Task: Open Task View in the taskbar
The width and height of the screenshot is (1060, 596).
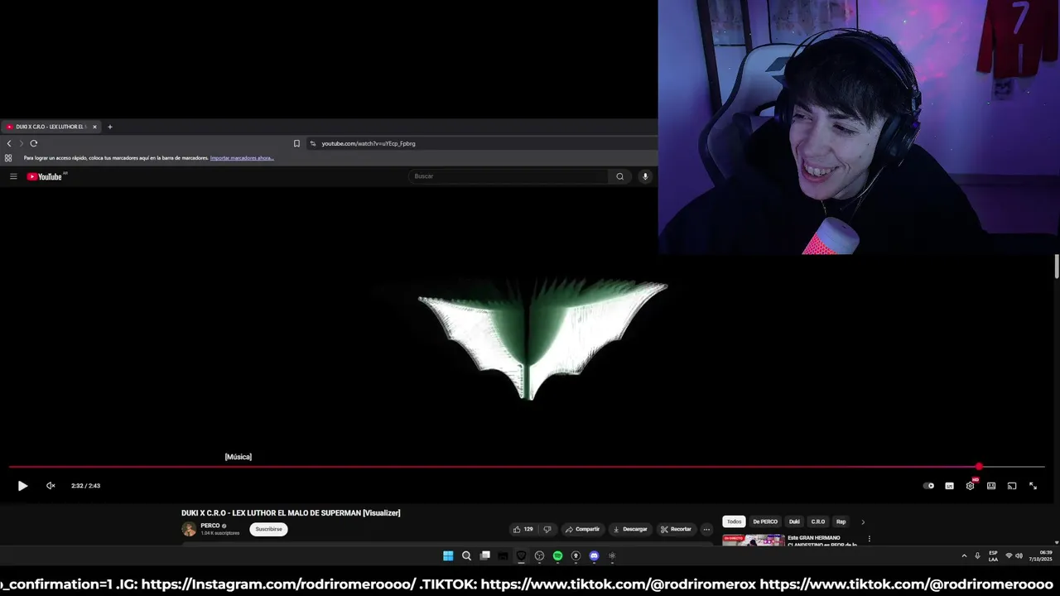Action: point(484,556)
